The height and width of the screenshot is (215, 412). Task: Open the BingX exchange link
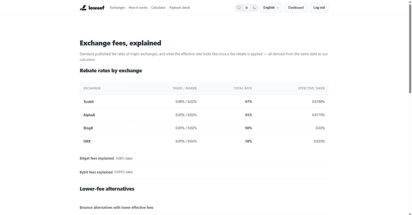click(x=88, y=128)
